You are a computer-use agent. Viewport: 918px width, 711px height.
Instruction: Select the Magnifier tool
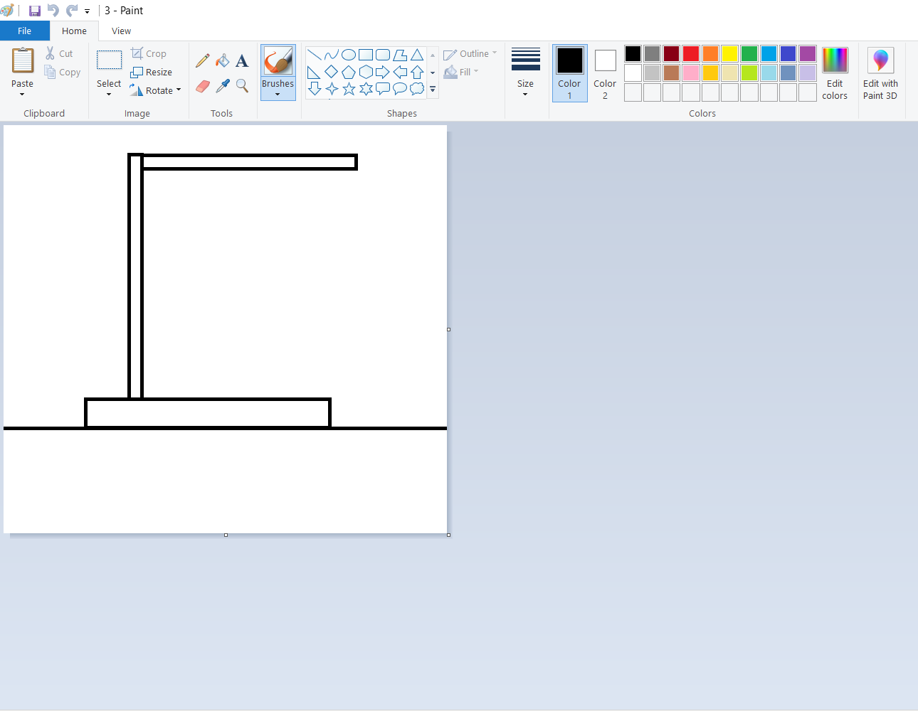click(242, 85)
